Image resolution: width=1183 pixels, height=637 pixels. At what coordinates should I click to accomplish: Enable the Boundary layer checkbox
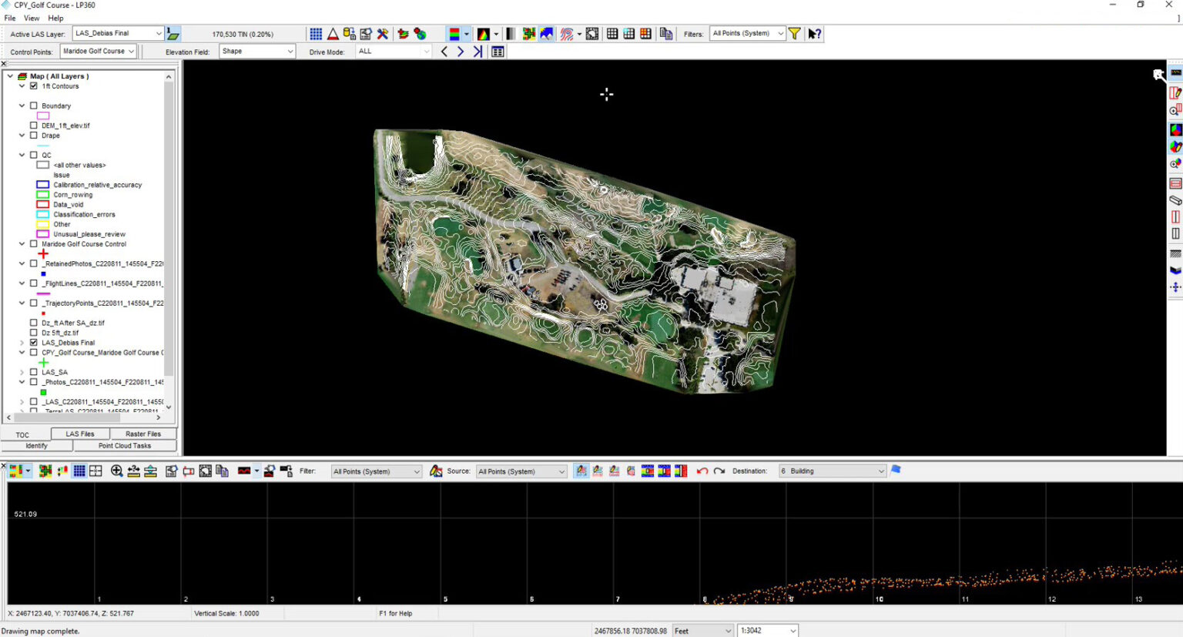[33, 106]
